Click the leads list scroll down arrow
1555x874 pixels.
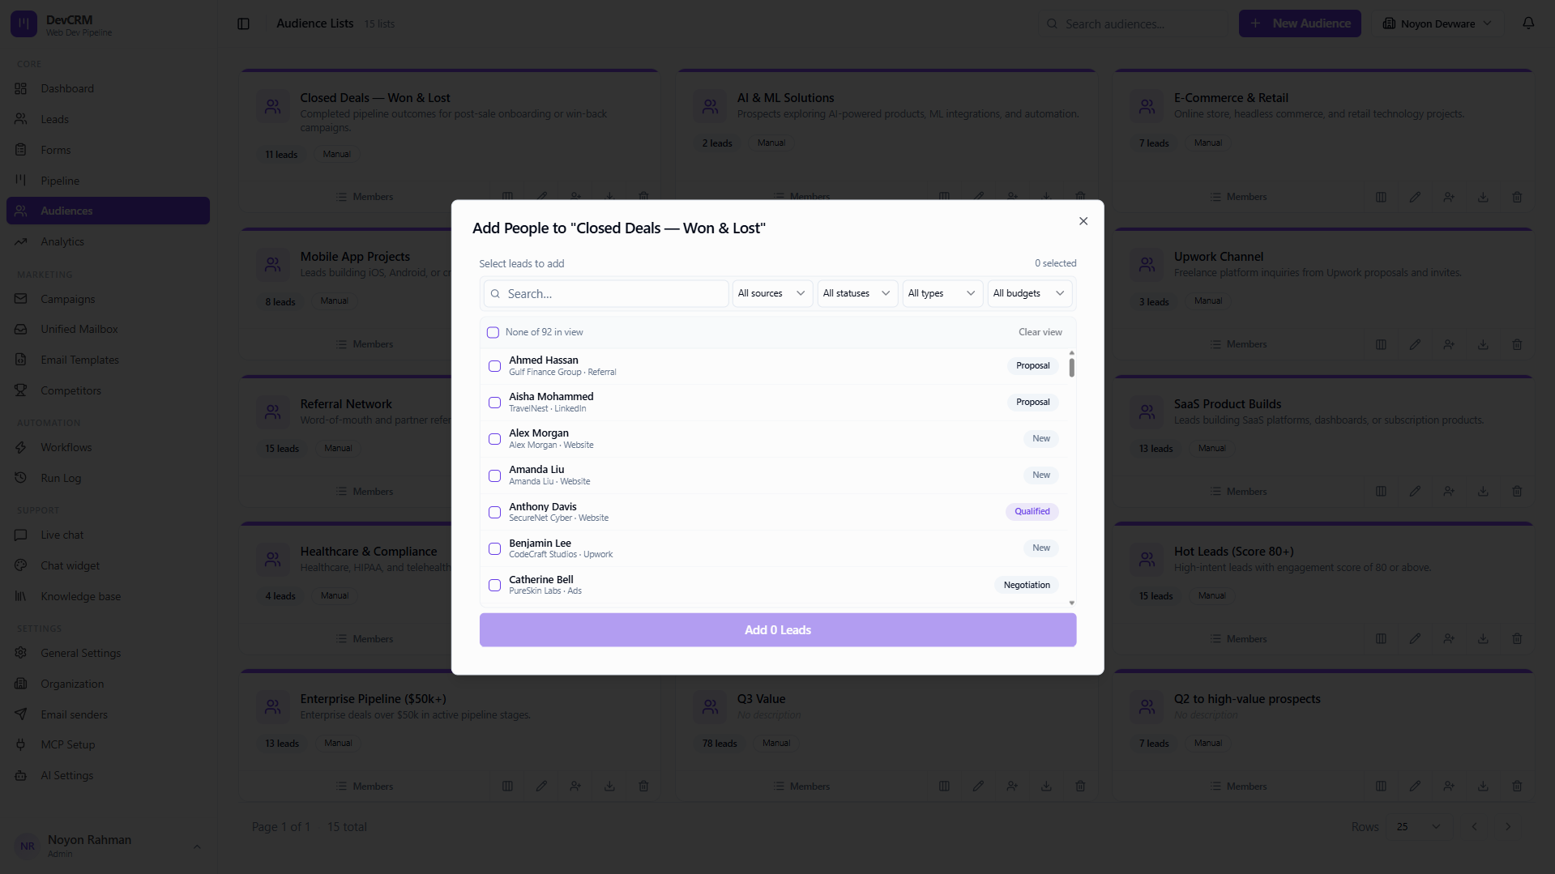(1071, 603)
